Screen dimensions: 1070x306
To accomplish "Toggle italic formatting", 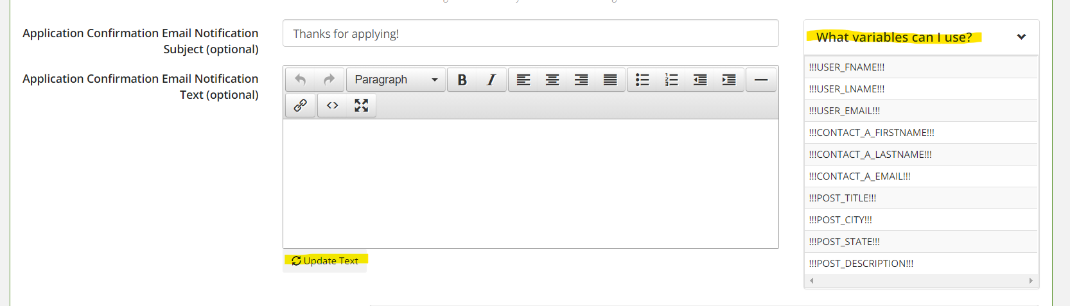I will pos(491,80).
